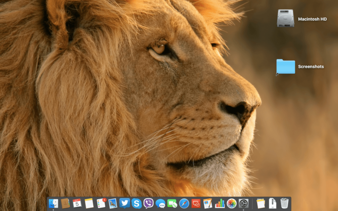The width and height of the screenshot is (338, 211).
Task: Open the Messages app
Action: (160, 203)
